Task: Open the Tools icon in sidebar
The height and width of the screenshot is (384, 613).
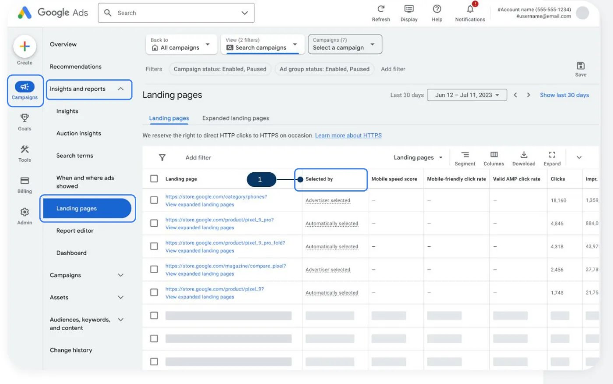Action: coord(25,149)
